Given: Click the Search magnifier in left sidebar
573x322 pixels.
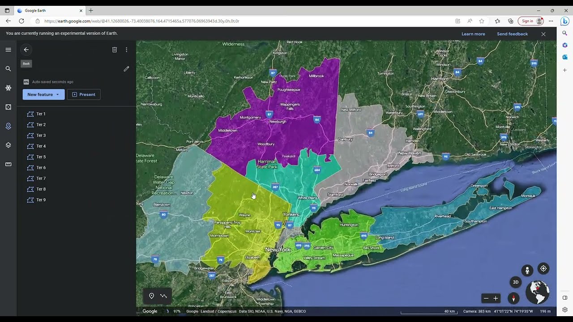Looking at the screenshot, I should click(x=8, y=69).
